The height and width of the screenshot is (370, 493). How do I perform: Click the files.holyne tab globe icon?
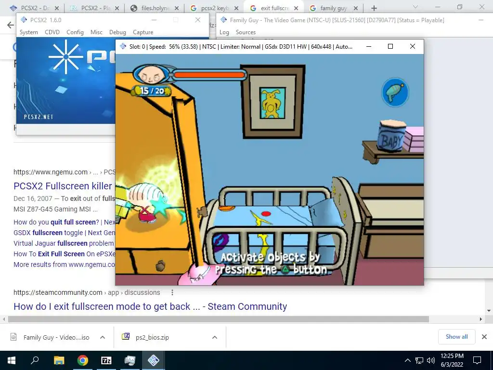(134, 8)
